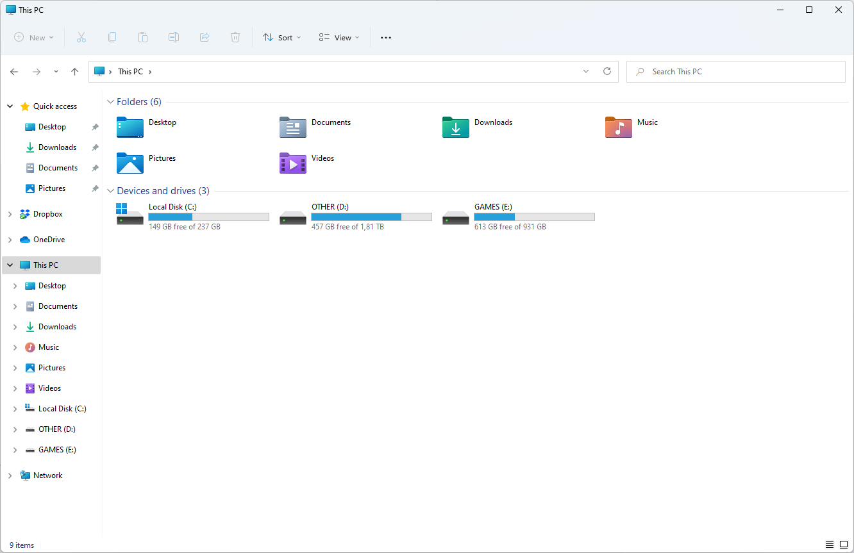This screenshot has height=553, width=854.
Task: Open the See more ellipsis menu
Action: click(x=385, y=37)
